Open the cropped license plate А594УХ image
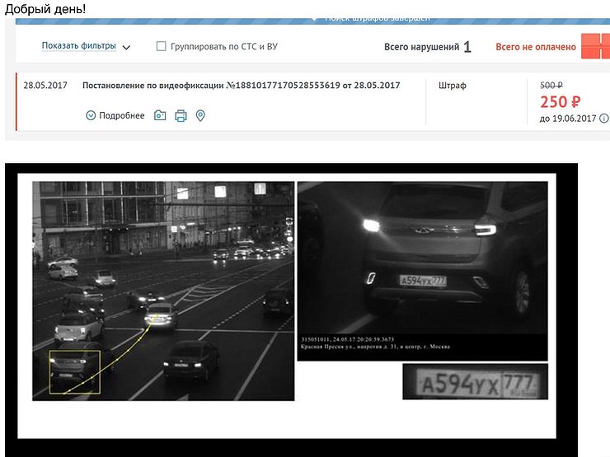Screen dimensions: 610x457 pyautogui.click(x=475, y=381)
